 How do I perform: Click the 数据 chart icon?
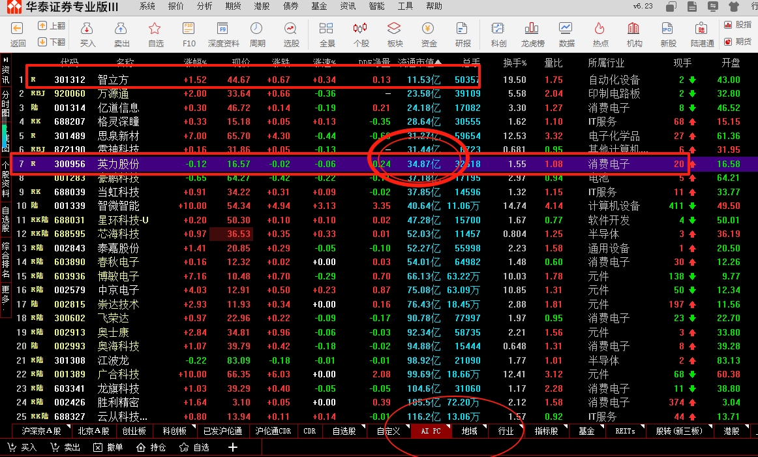coord(566,29)
